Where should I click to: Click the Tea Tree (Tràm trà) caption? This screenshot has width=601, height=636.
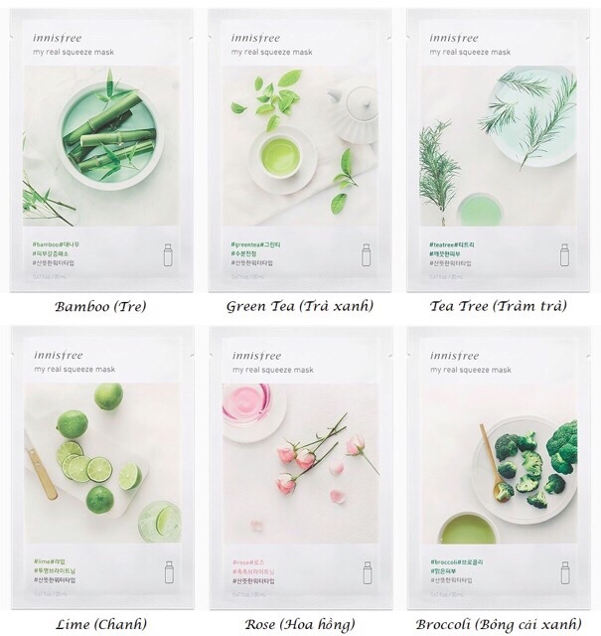(x=499, y=306)
